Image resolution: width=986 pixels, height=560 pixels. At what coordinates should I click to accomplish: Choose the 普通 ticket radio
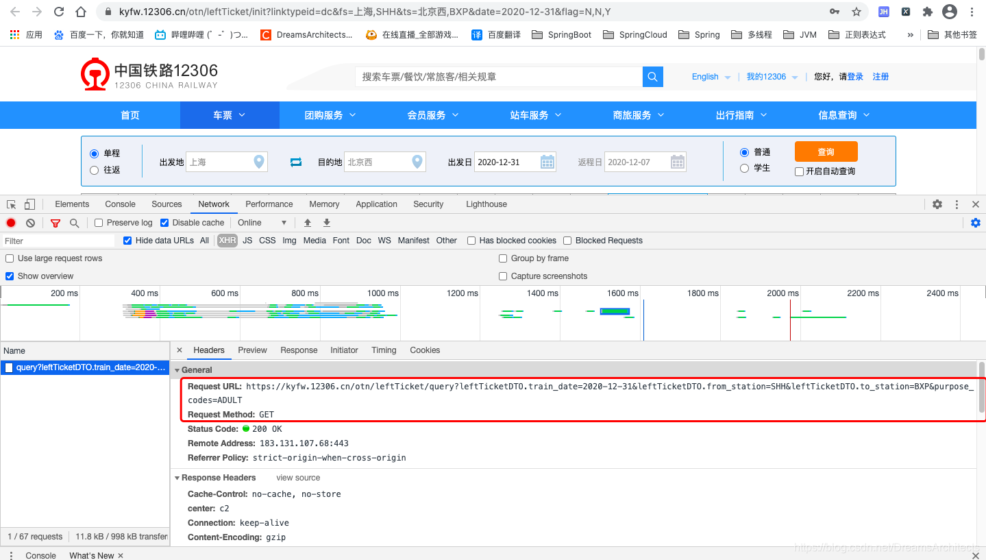click(745, 152)
